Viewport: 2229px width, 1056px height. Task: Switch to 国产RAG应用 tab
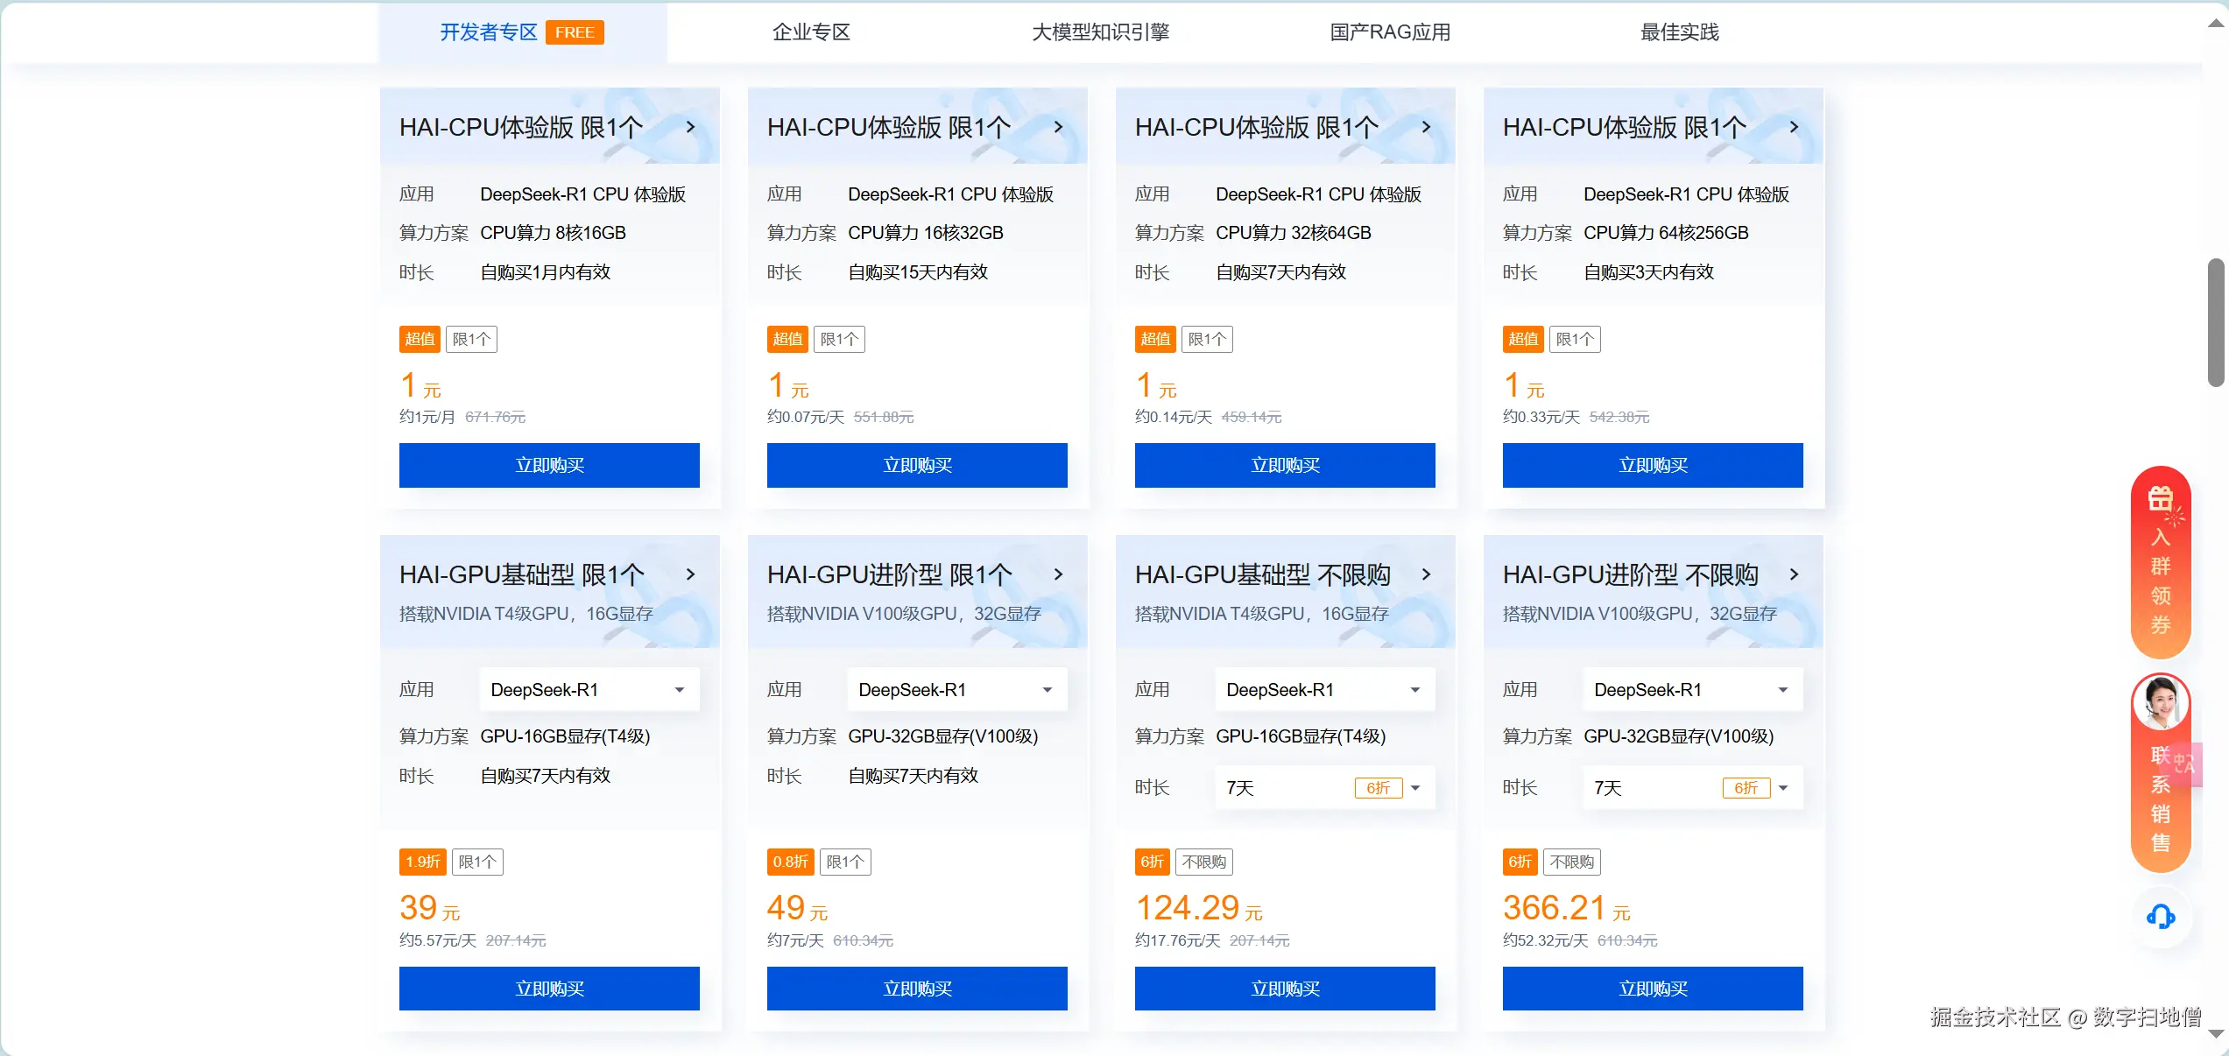coord(1390,32)
